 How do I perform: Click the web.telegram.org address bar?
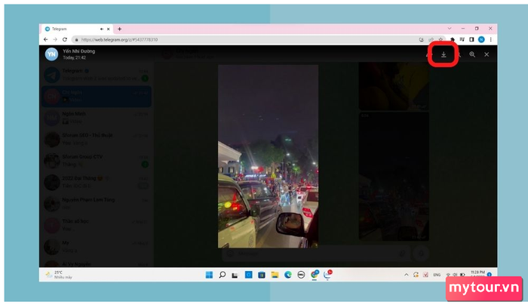[x=246, y=39]
